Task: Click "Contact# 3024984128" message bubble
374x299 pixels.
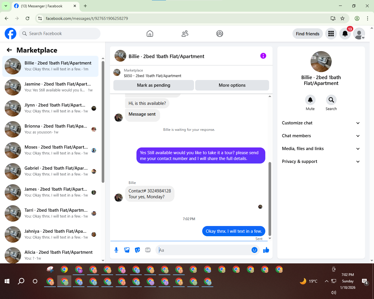Action: 150,194
